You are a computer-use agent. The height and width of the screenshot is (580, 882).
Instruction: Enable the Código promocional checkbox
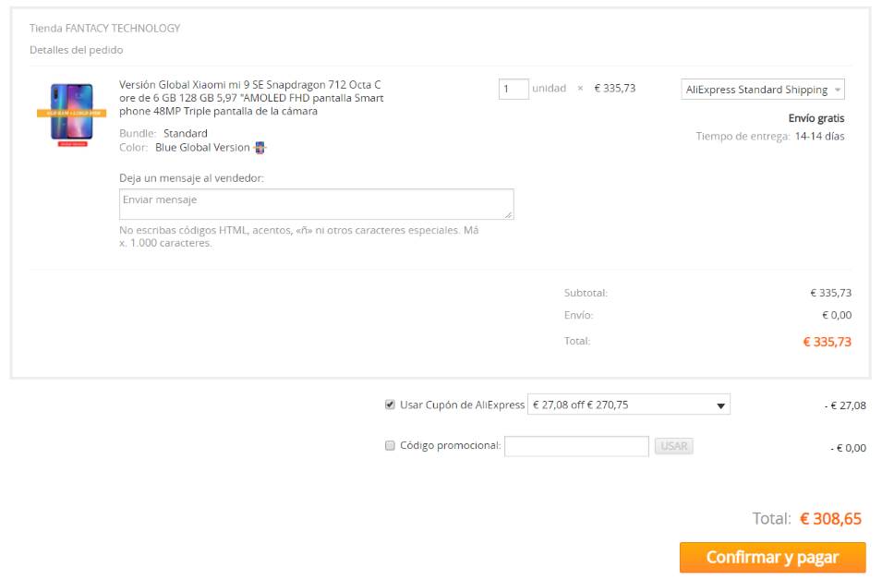pyautogui.click(x=390, y=446)
